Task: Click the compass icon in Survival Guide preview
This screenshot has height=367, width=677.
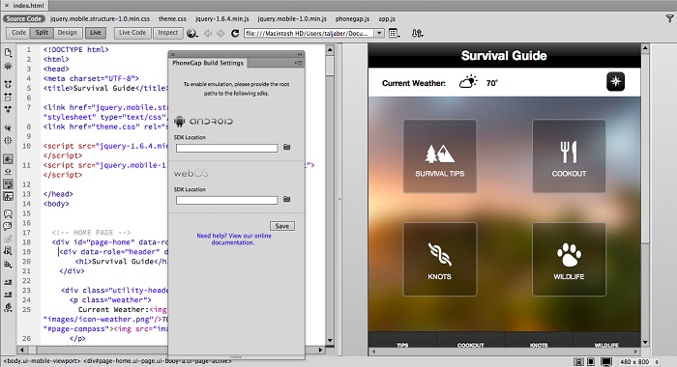Action: coord(615,81)
